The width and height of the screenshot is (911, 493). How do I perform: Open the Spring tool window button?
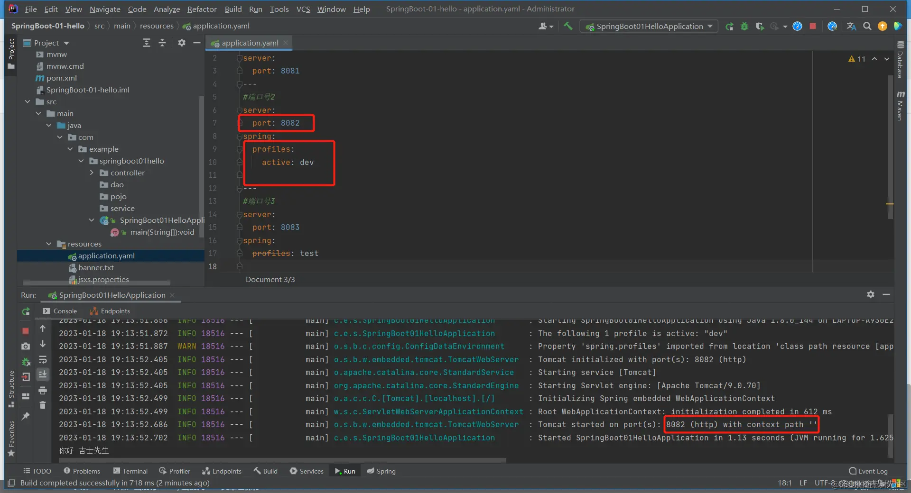tap(381, 471)
